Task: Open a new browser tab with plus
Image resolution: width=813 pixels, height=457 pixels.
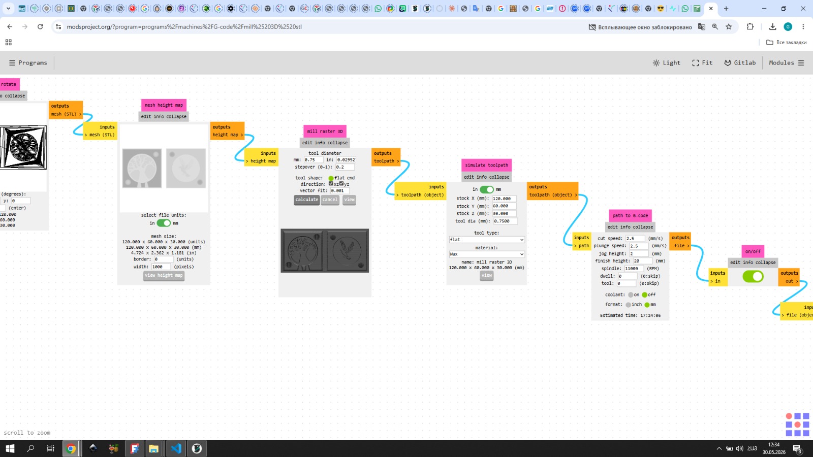Action: click(x=726, y=9)
